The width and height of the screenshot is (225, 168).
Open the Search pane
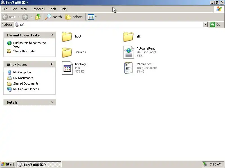click(x=53, y=17)
